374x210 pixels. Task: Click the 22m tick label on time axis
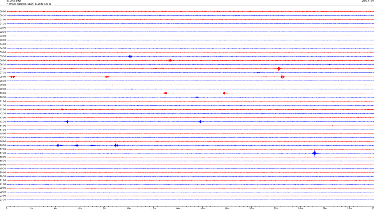tap(276, 208)
